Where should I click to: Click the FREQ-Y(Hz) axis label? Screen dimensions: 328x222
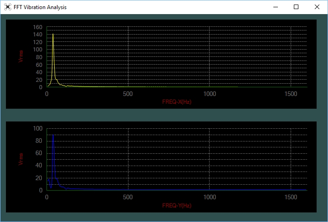coord(177,206)
